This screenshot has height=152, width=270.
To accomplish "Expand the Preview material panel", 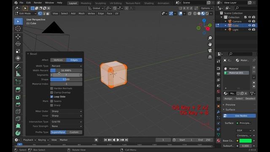I will (230, 105).
